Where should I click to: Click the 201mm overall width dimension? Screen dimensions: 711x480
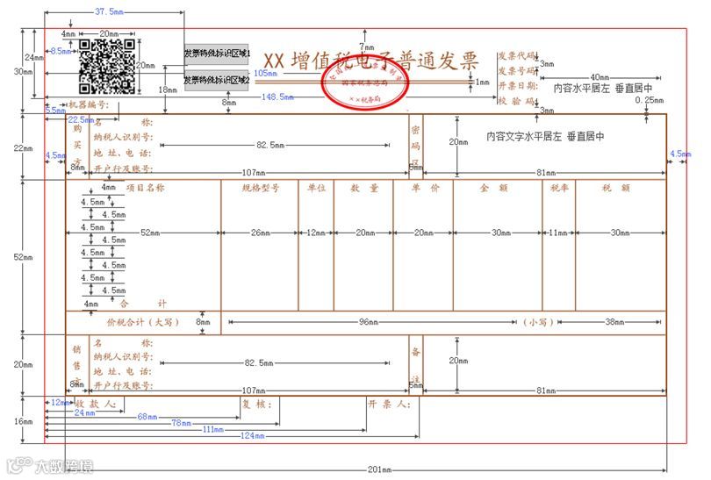tap(379, 469)
